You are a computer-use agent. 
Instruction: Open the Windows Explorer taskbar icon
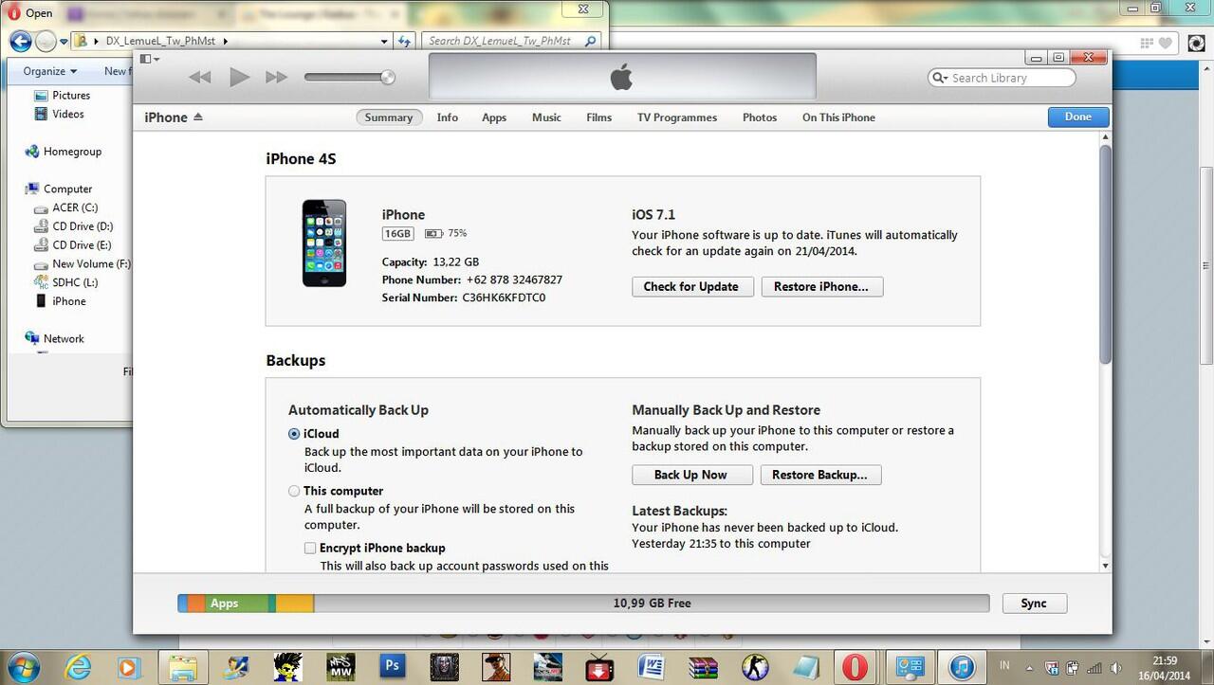183,666
